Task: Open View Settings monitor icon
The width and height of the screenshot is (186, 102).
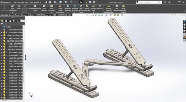Action: coord(122,15)
